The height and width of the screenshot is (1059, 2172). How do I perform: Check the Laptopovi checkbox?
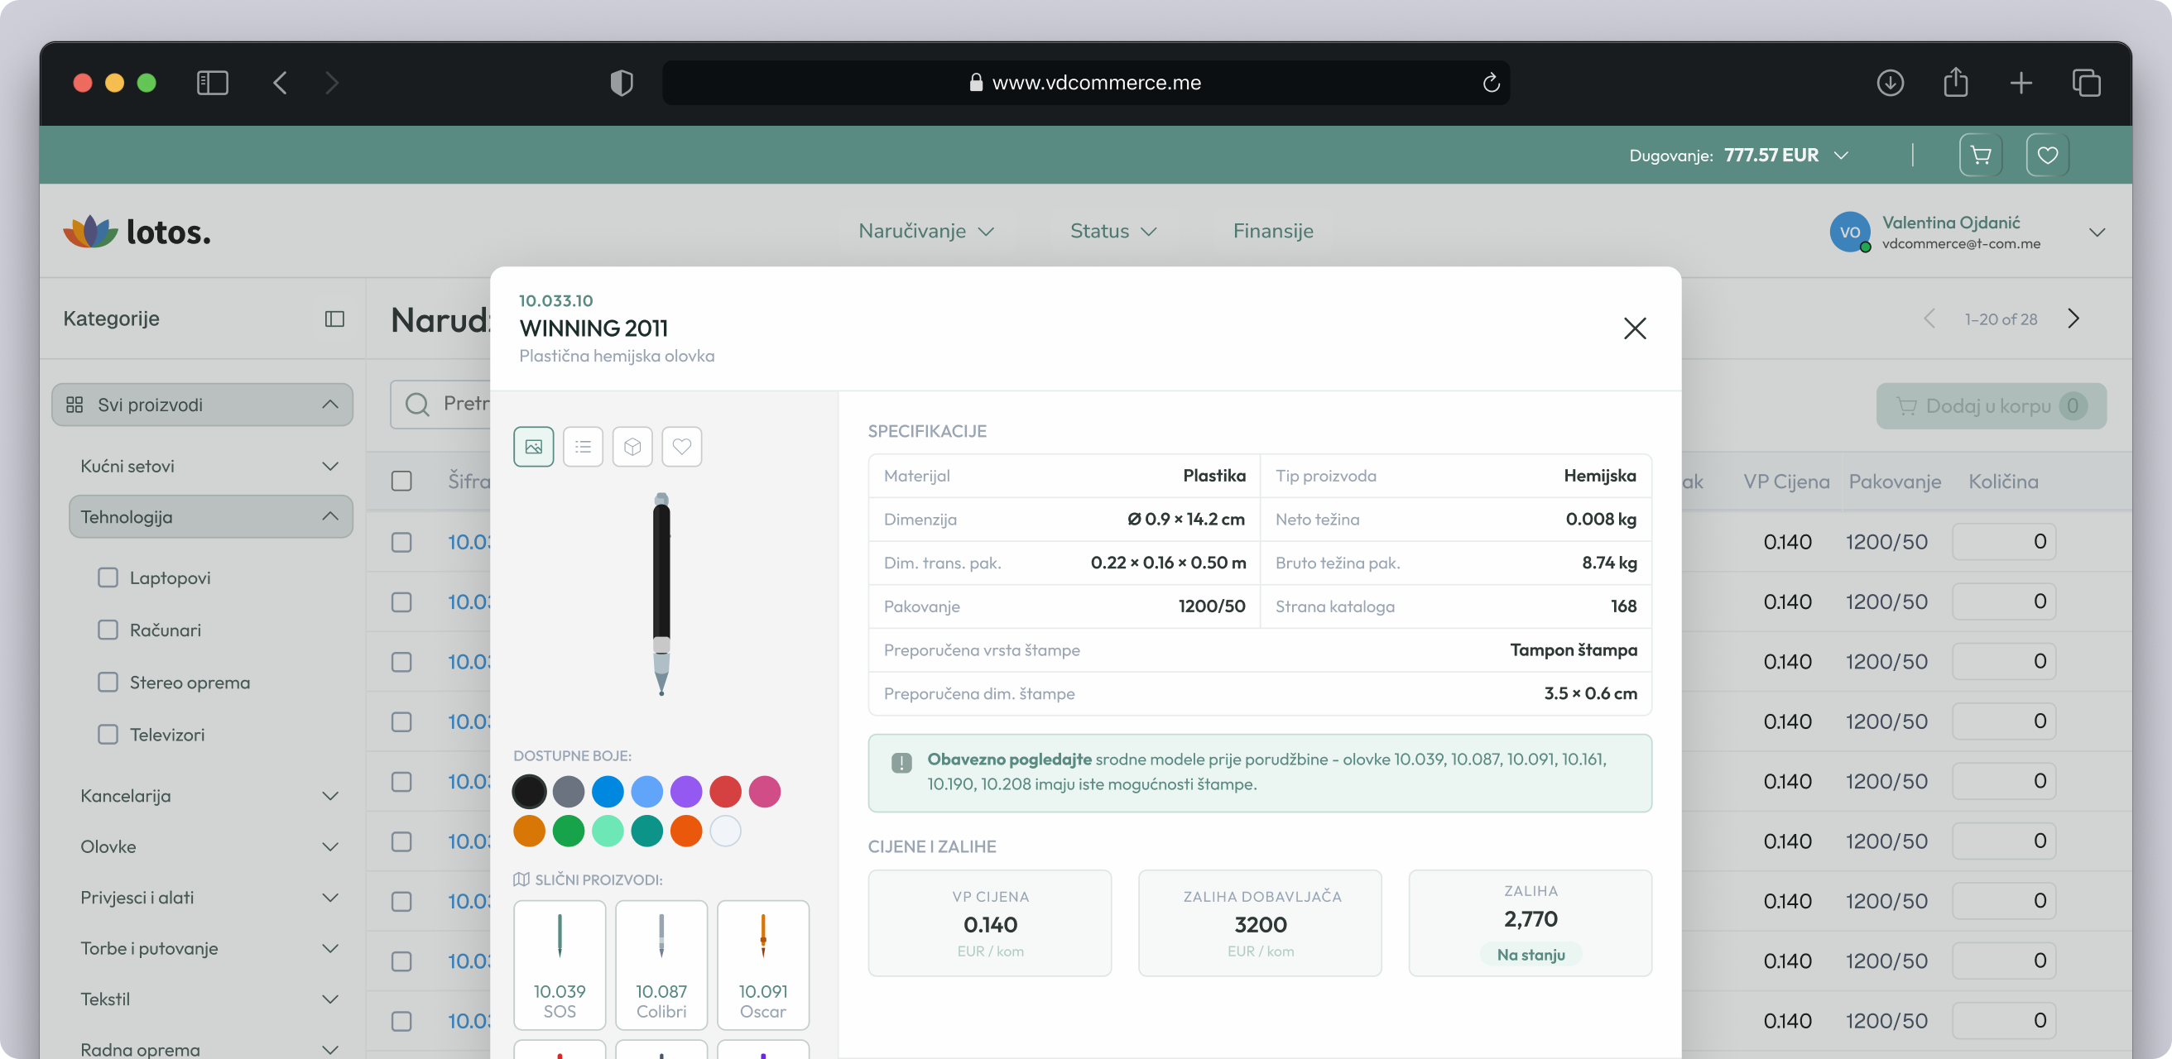tap(108, 578)
